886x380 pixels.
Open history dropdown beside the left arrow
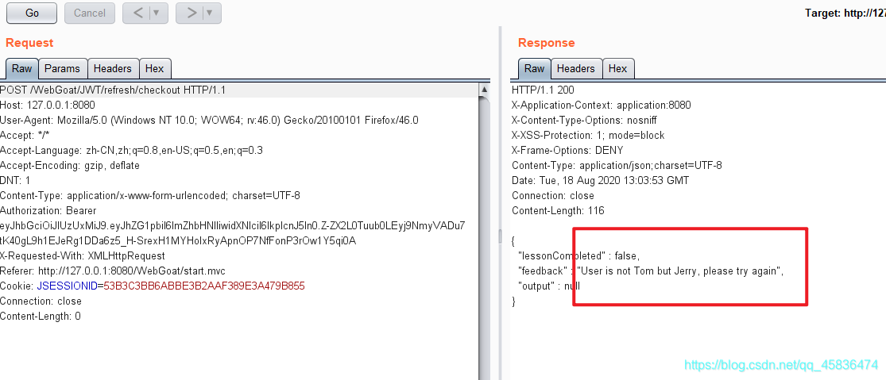click(x=159, y=13)
